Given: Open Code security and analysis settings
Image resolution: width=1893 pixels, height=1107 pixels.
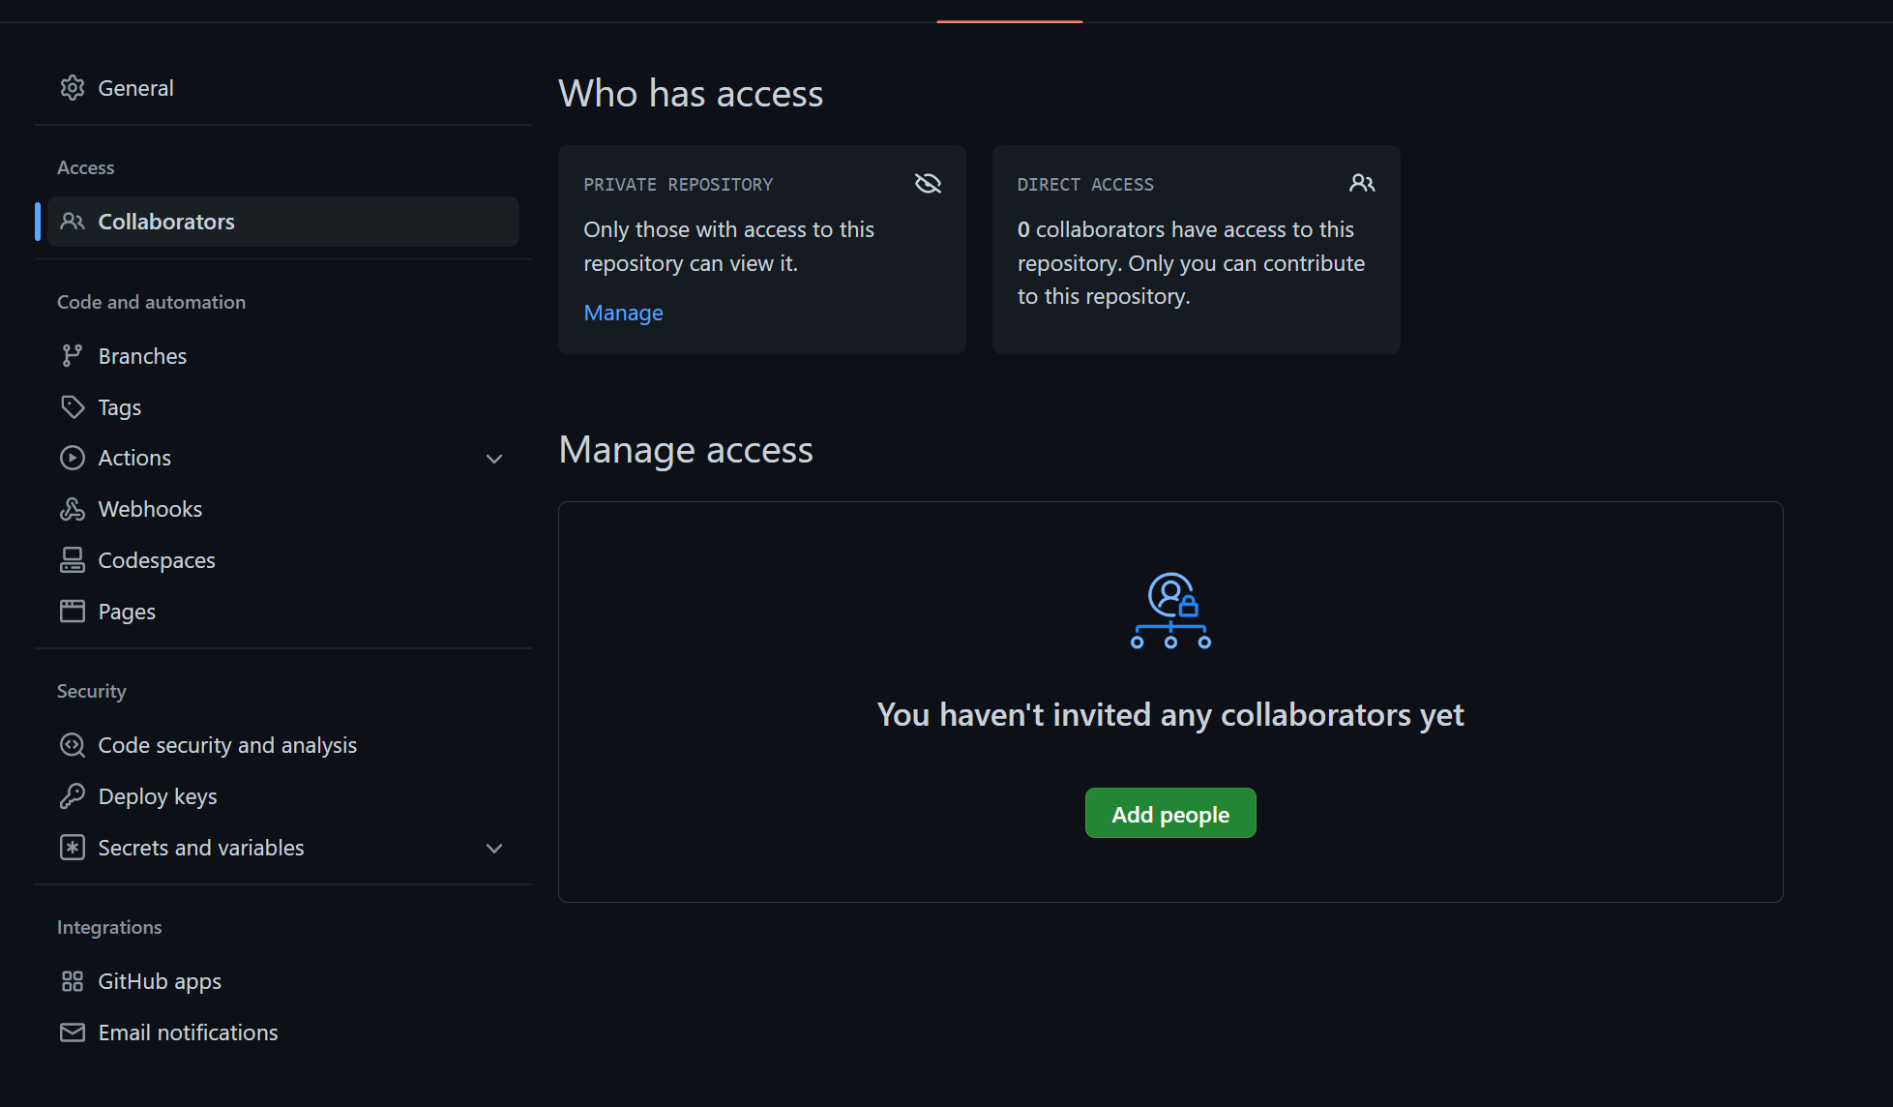Looking at the screenshot, I should pos(227,745).
